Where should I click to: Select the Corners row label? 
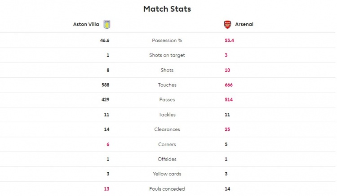[x=167, y=144]
